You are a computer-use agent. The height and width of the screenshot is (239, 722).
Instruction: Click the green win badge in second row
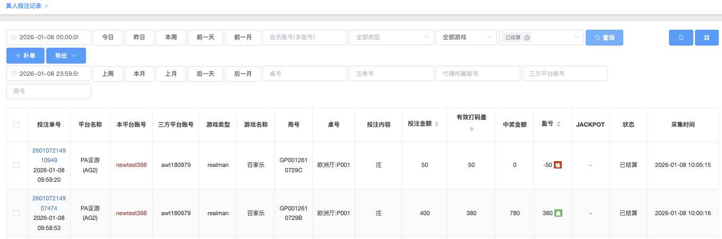coord(558,213)
